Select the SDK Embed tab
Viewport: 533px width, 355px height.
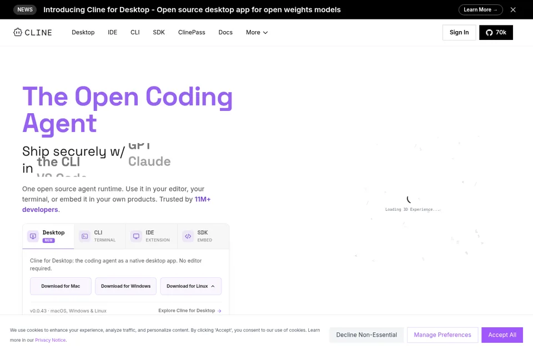click(x=203, y=236)
